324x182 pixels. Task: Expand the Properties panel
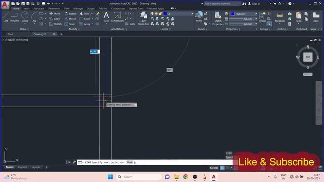[233, 29]
